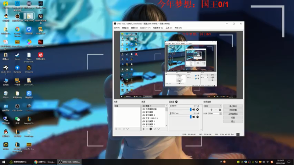Click the OBS 18.0.1 taskbar button
Image resolution: width=294 pixels, height=165 pixels.
coord(69,162)
